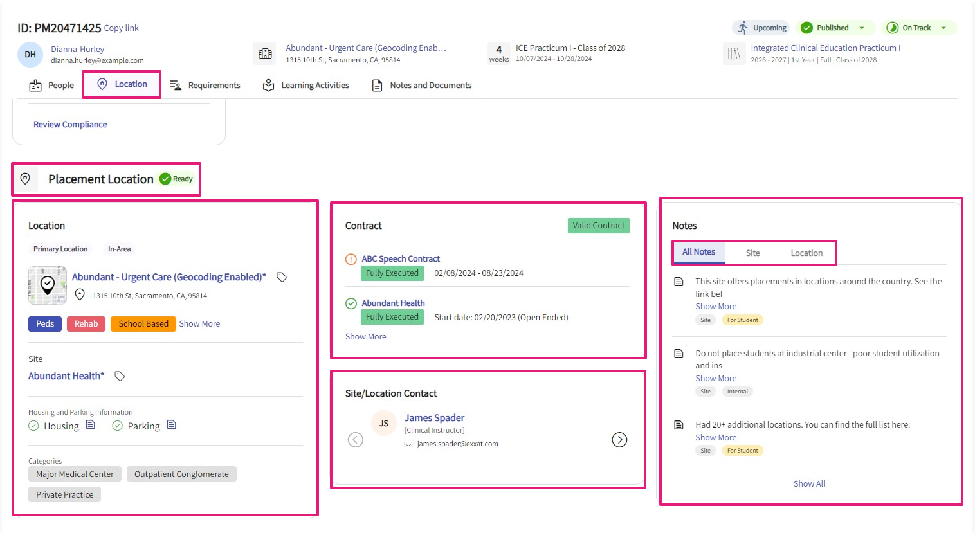Open Review Compliance link
The image size is (975, 533).
point(70,125)
